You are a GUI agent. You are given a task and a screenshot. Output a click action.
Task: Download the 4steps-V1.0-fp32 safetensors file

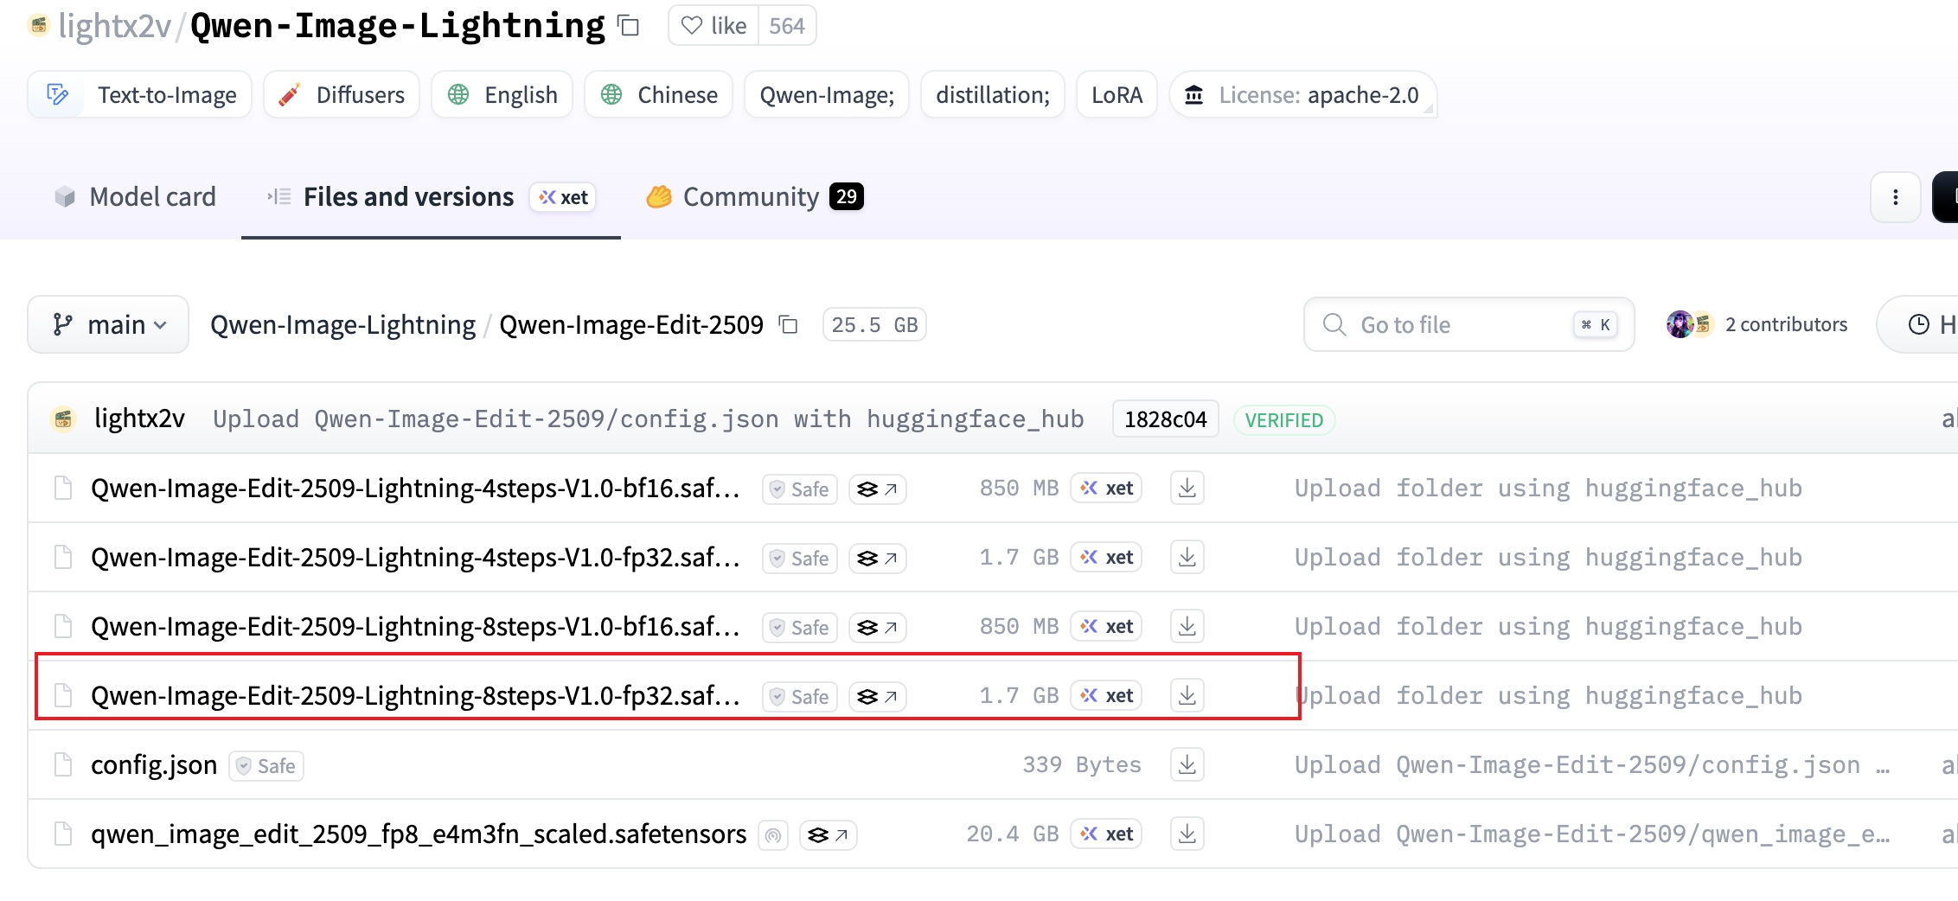tap(1187, 557)
